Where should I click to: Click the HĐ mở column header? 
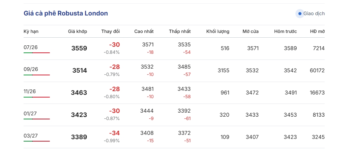point(317,31)
